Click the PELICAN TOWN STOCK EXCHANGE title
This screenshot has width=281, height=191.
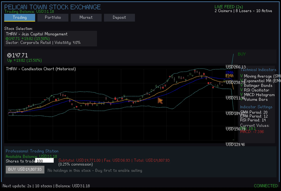click(x=52, y=7)
